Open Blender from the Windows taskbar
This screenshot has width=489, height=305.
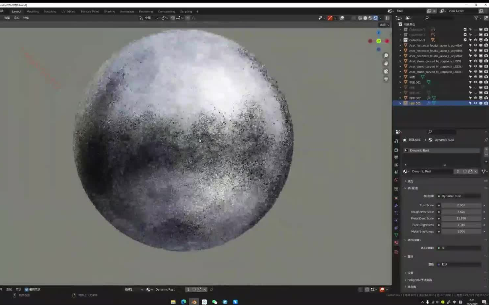(194, 302)
